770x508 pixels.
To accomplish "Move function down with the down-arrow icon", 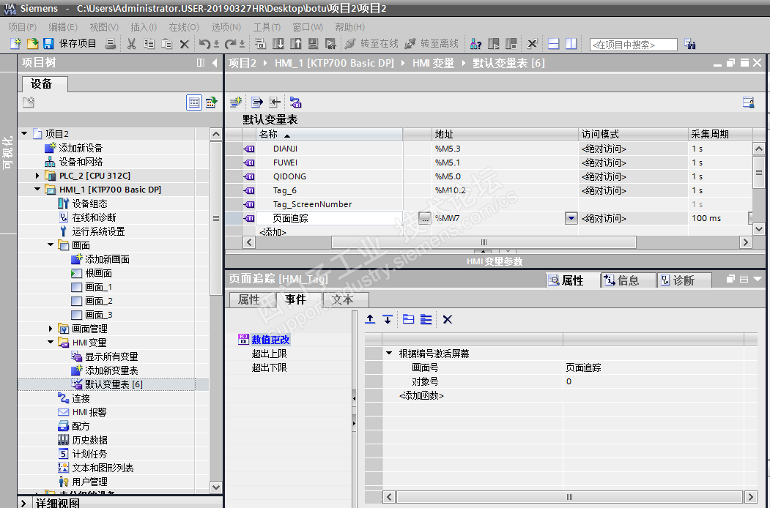I will tap(388, 319).
